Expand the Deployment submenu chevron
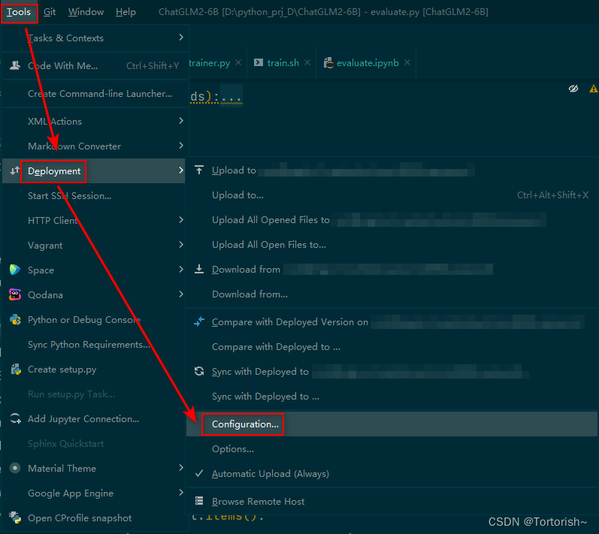 tap(180, 170)
